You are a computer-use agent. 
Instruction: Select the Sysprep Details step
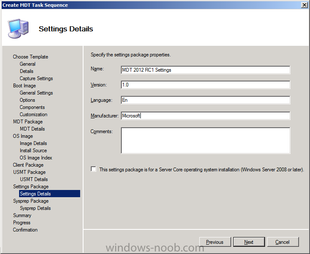coord(35,208)
